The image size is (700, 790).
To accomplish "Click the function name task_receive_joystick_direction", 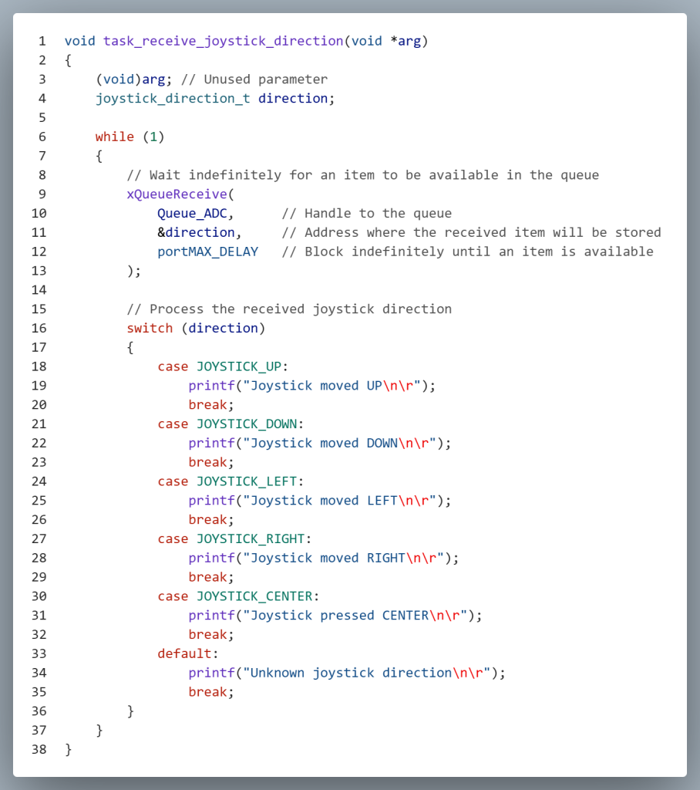I will click(x=223, y=41).
